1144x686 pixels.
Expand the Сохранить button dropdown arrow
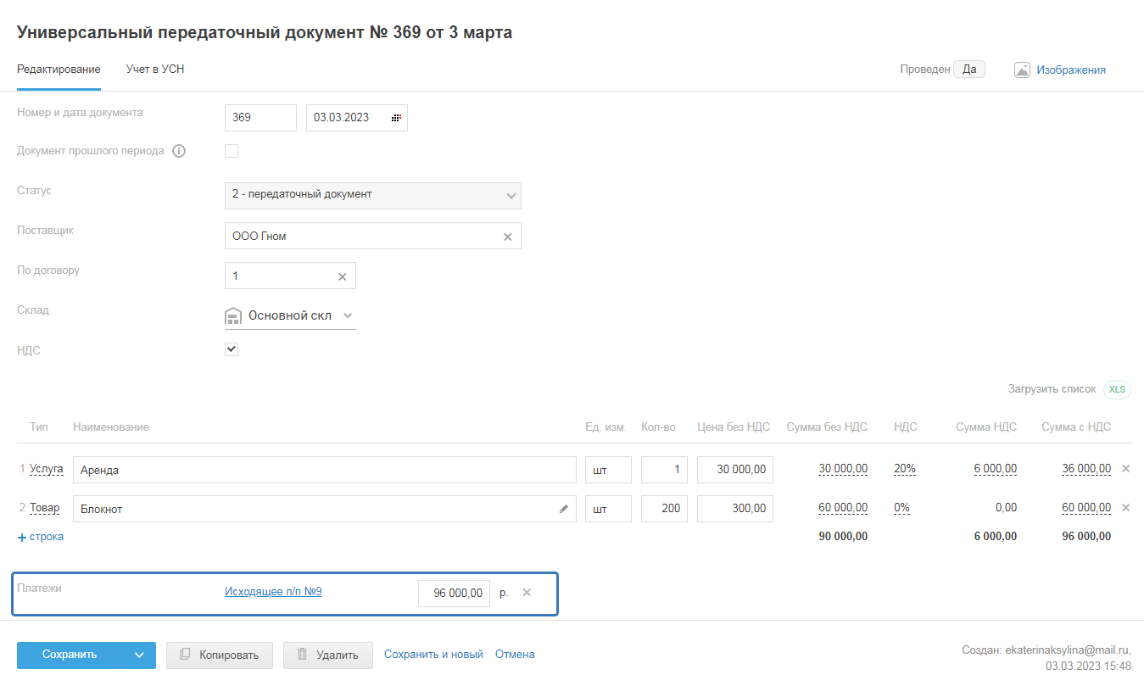(x=139, y=655)
